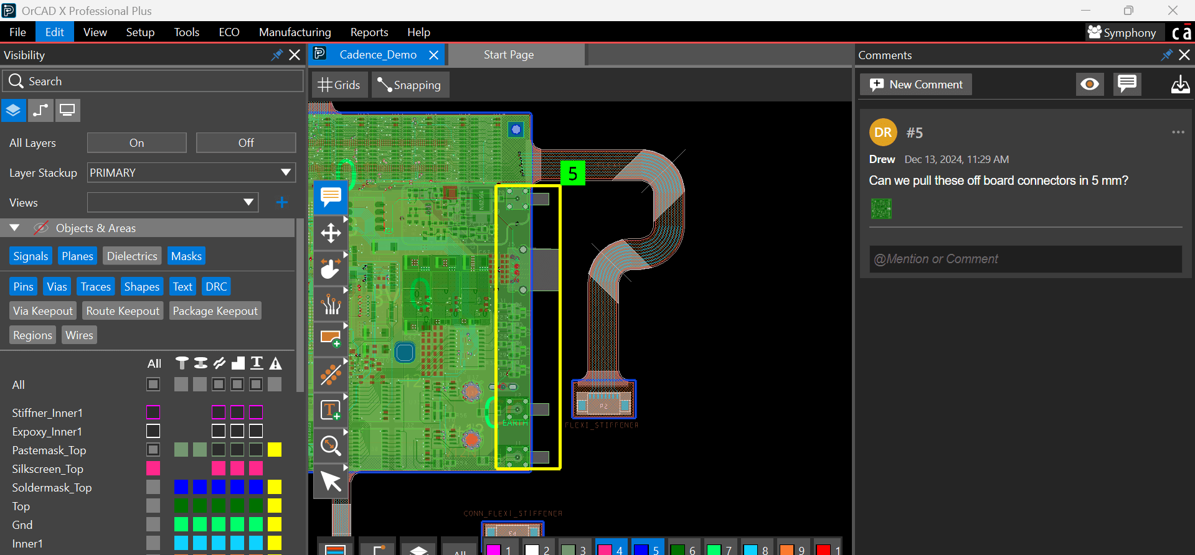Click the DRC warning column header icon
Viewport: 1195px width, 555px height.
click(x=275, y=363)
